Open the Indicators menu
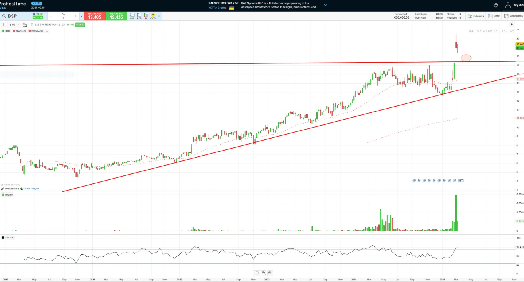 [476, 16]
